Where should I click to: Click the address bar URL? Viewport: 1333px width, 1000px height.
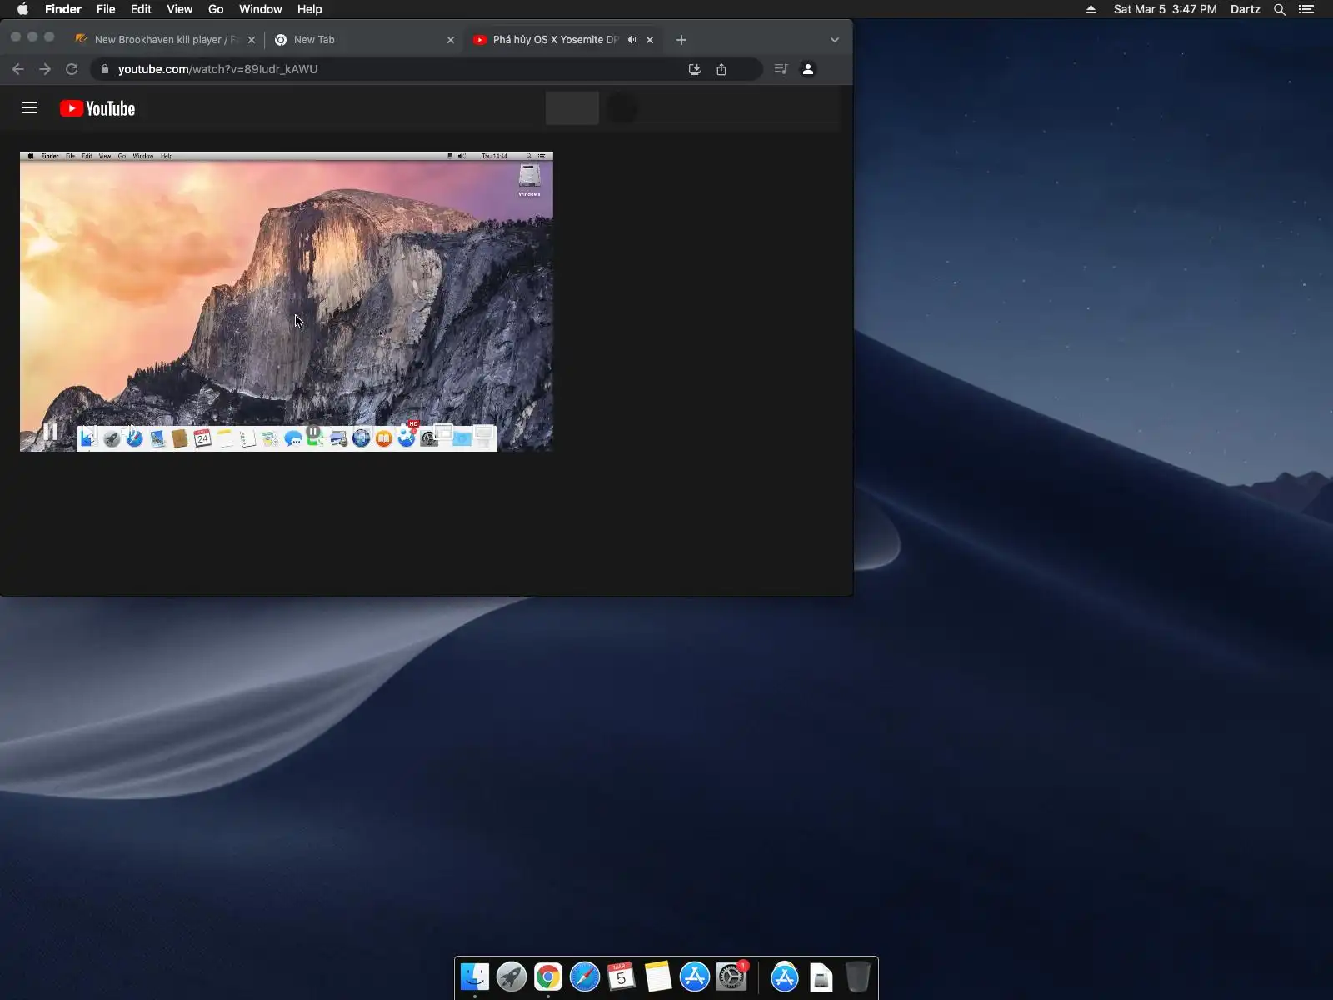point(217,69)
